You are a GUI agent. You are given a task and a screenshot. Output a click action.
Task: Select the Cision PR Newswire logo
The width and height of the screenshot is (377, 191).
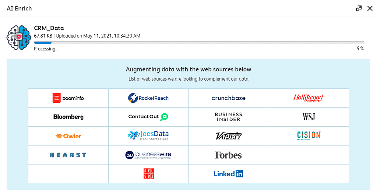(309, 136)
